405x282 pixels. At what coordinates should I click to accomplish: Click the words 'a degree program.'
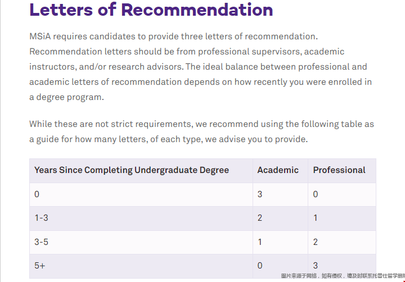tap(66, 97)
